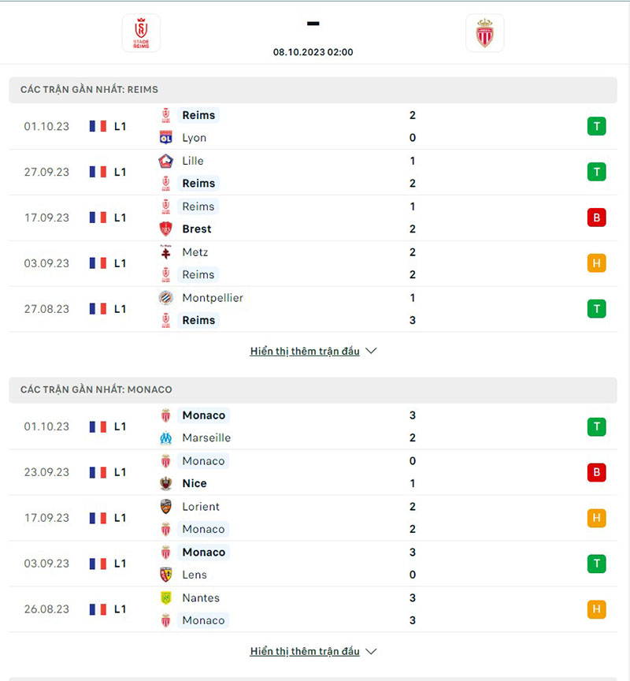Expand the chevron under the Monaco match list

pyautogui.click(x=369, y=651)
